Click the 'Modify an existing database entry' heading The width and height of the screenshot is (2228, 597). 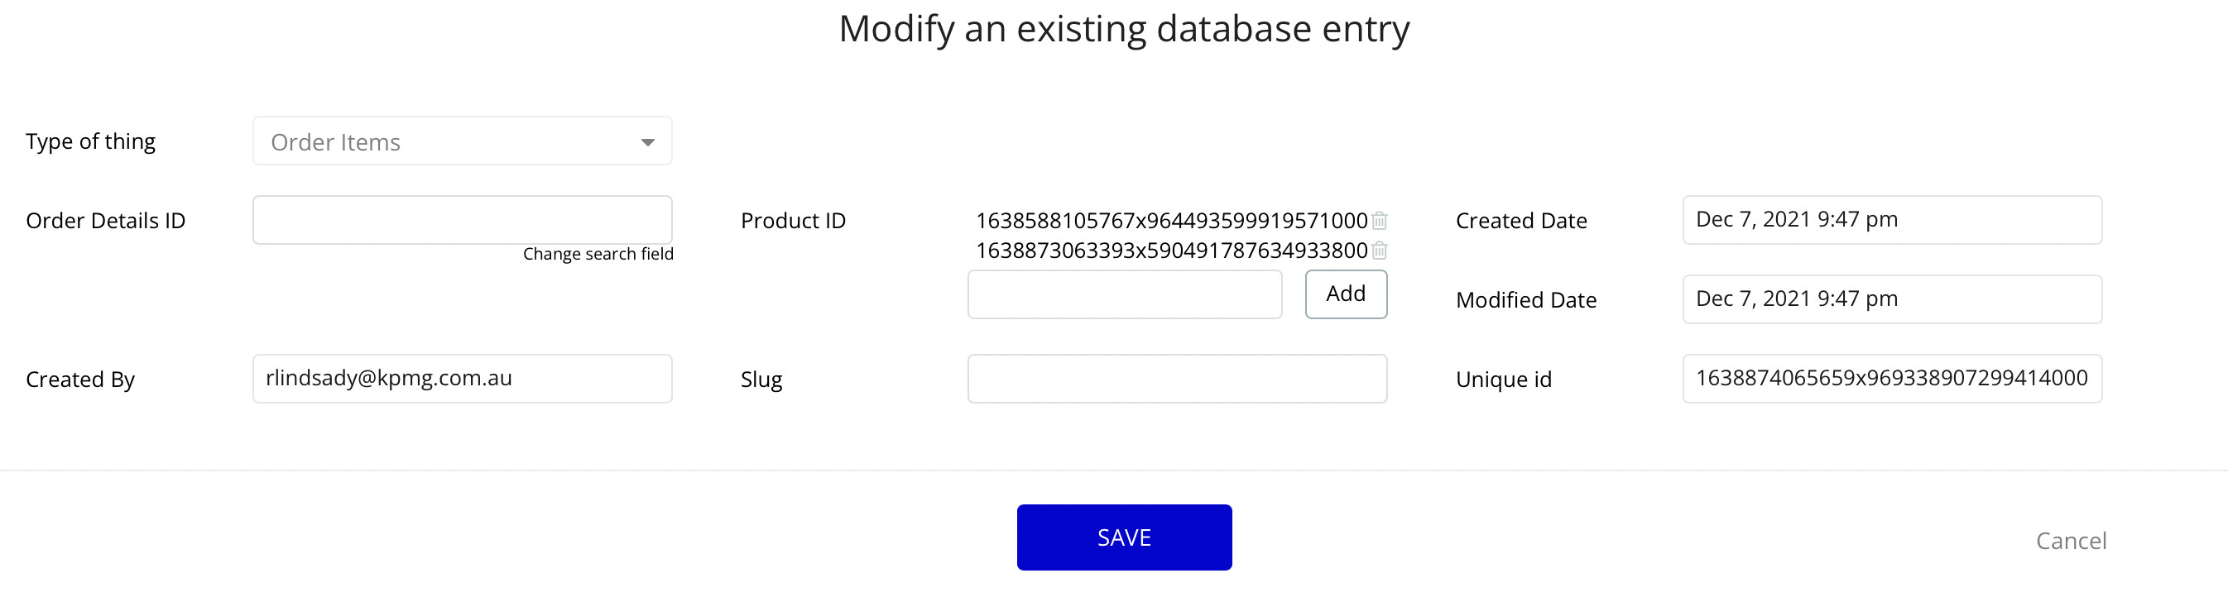tap(1123, 28)
